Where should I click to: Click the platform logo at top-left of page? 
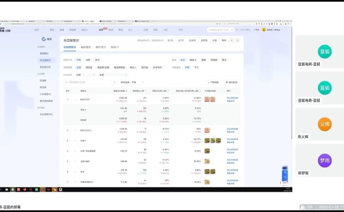tap(5, 30)
